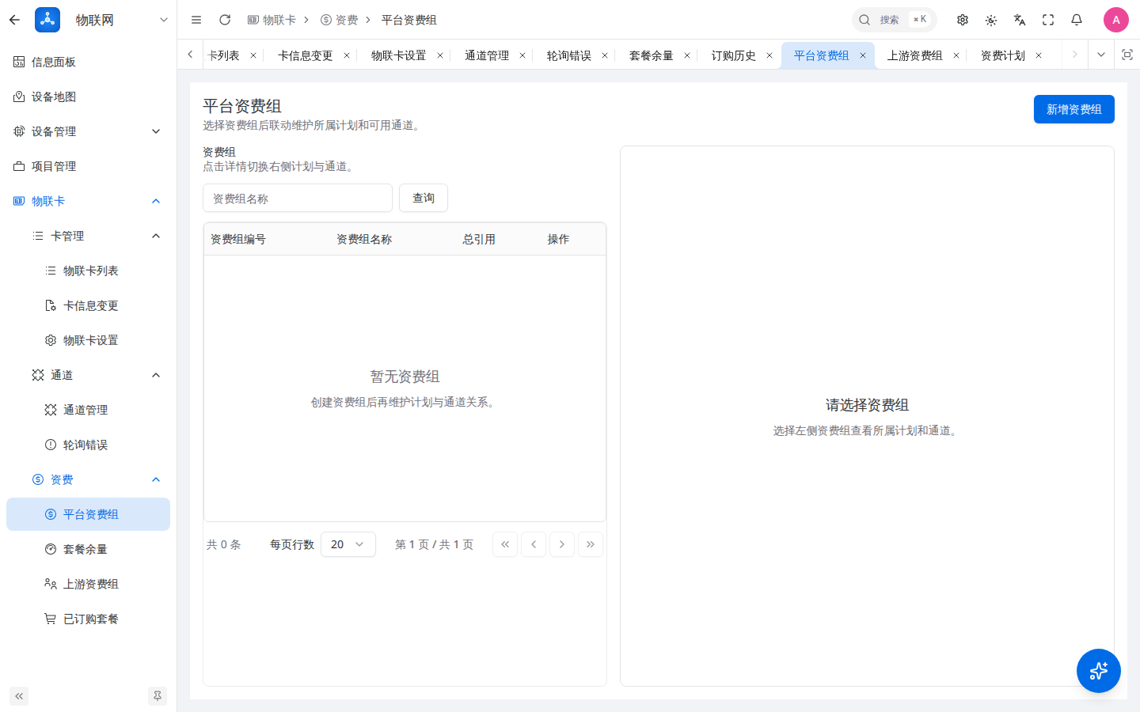The width and height of the screenshot is (1140, 712).
Task: Toggle light/dark theme sun icon
Action: tap(991, 20)
